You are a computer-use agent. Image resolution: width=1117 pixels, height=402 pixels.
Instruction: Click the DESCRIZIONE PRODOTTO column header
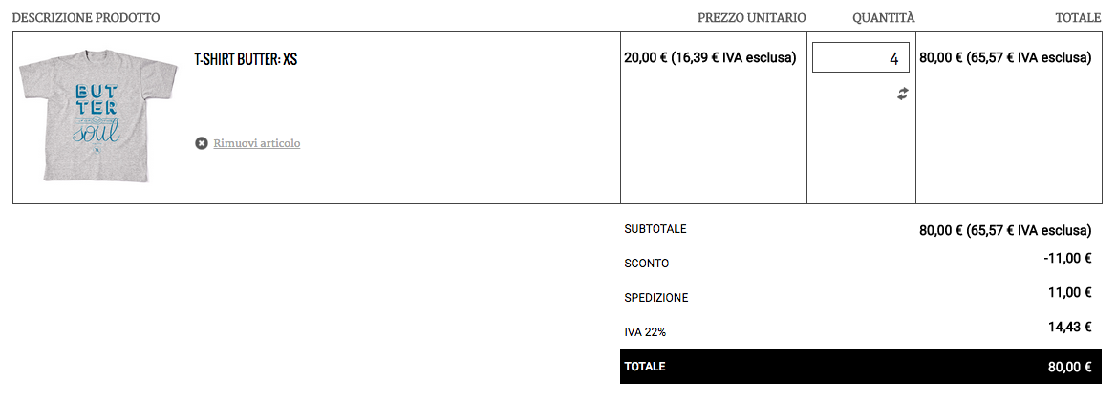tap(86, 17)
